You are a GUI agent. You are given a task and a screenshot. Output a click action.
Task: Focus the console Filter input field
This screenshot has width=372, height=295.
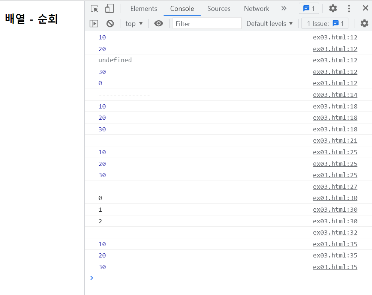(x=207, y=24)
